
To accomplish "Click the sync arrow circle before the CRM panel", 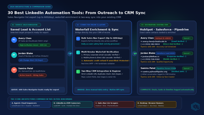I will point(134,54).
